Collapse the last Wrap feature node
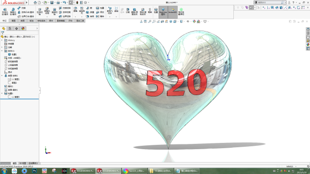 2,94
